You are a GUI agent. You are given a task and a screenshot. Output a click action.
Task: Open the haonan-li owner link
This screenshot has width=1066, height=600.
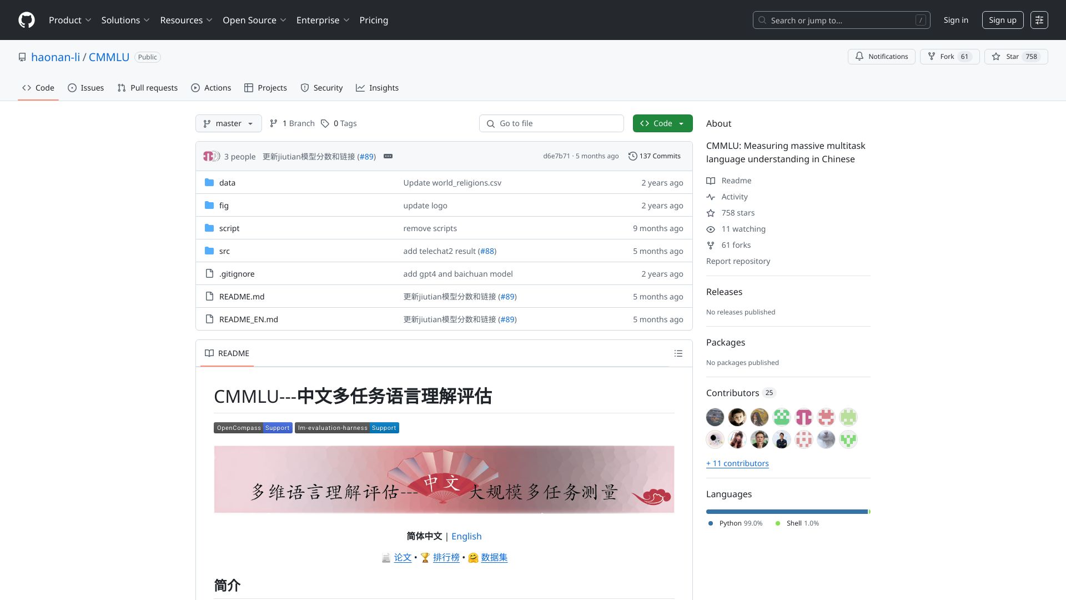(56, 57)
